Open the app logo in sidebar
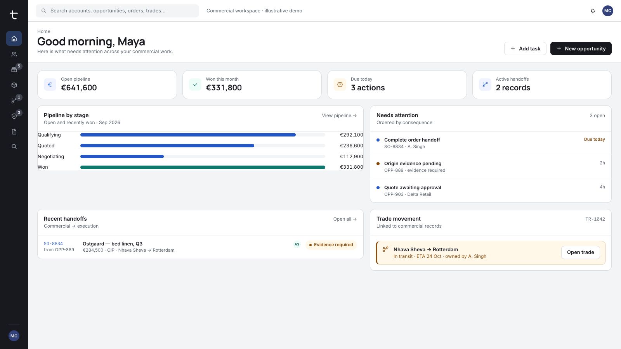 14,15
